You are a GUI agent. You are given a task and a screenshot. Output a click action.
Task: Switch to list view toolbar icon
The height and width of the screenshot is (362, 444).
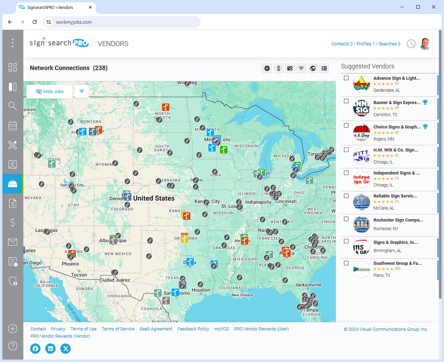[324, 68]
